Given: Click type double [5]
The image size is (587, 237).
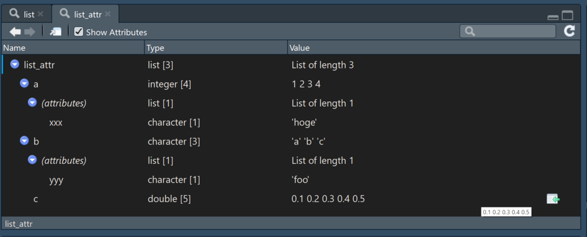Looking at the screenshot, I should [x=169, y=199].
